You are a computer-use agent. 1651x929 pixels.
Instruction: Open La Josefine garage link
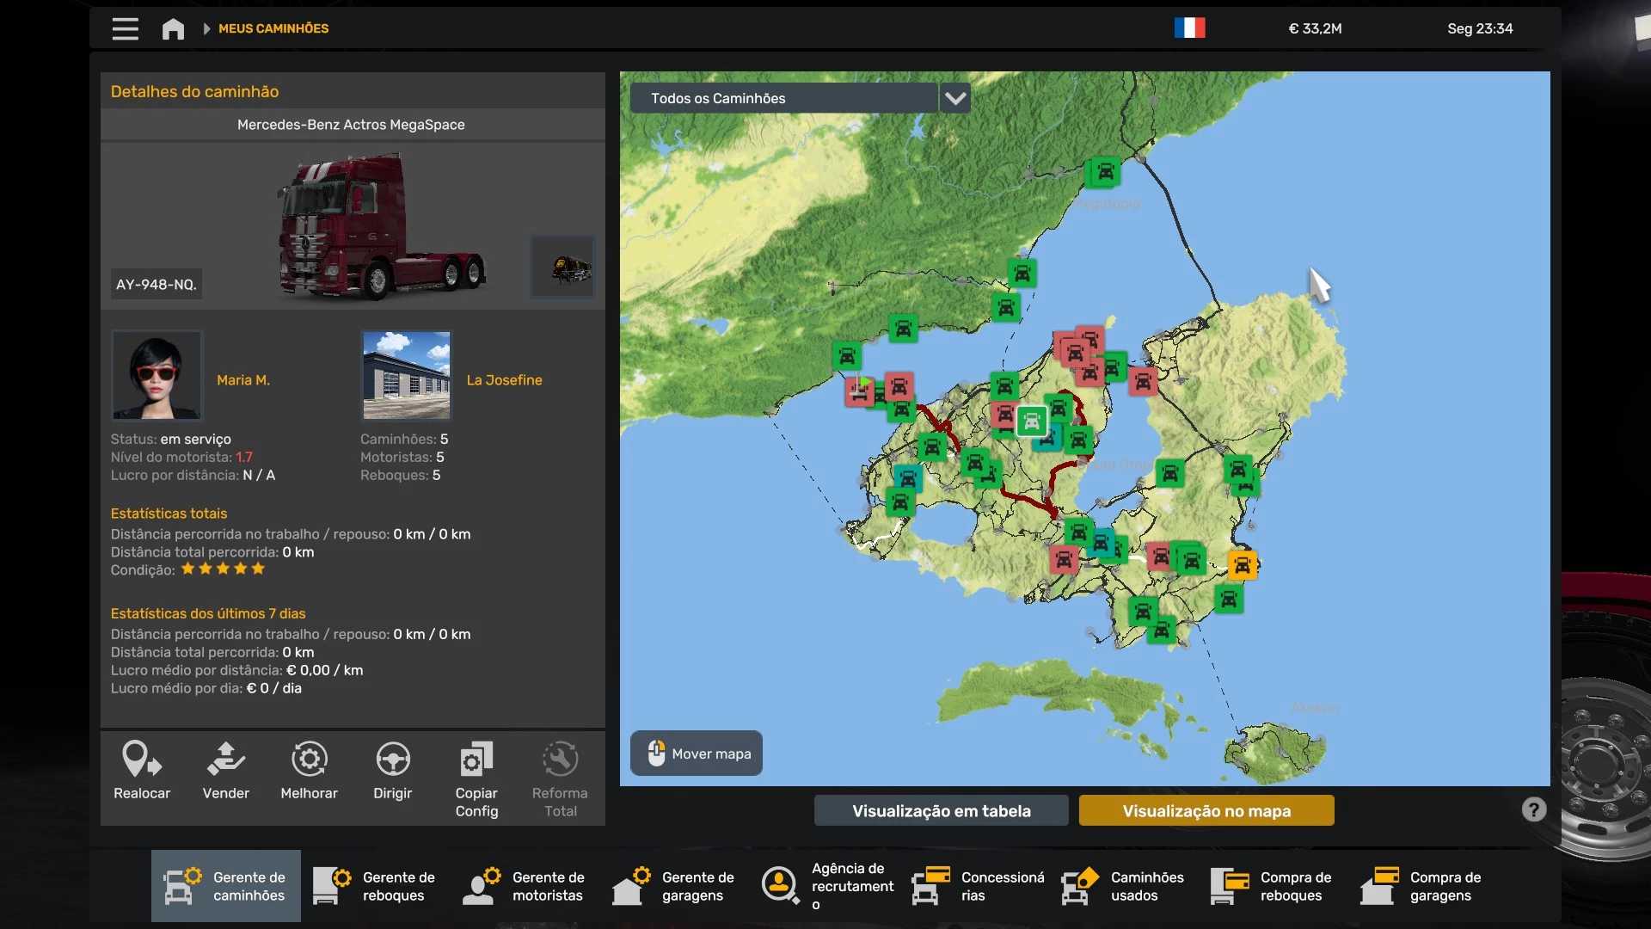504,380
